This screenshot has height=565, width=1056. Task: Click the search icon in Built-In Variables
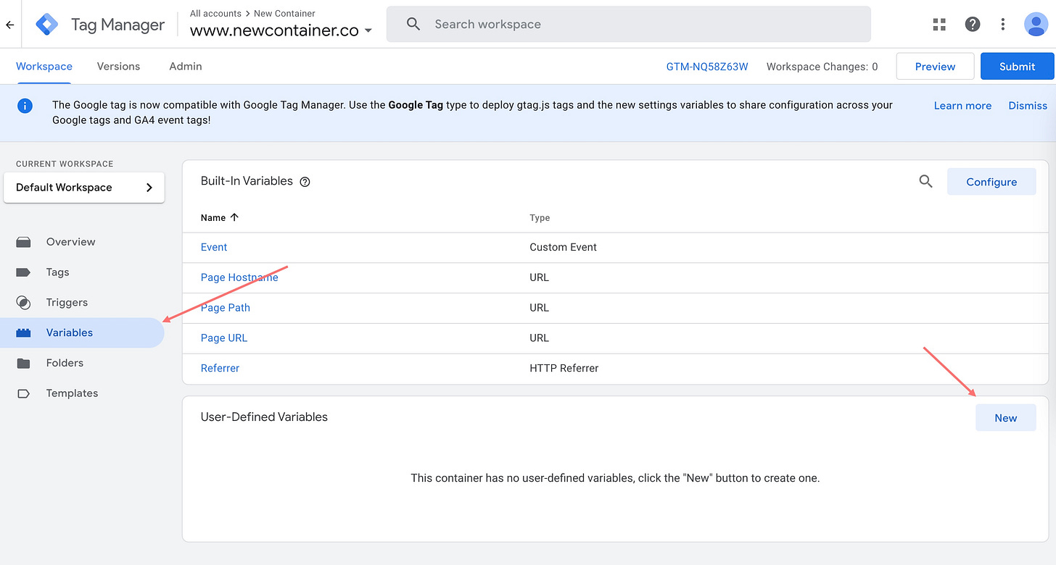[925, 182]
